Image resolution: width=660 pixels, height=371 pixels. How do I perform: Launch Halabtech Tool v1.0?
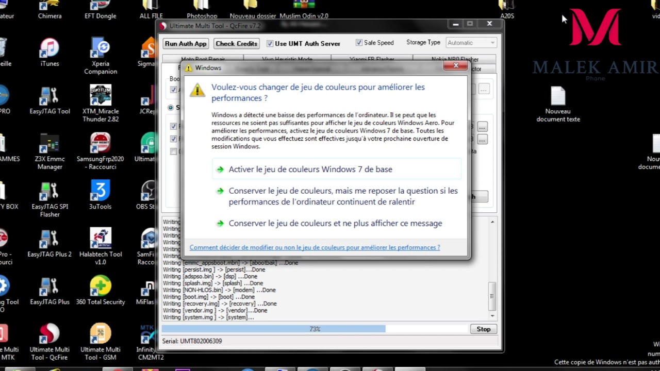click(x=101, y=247)
